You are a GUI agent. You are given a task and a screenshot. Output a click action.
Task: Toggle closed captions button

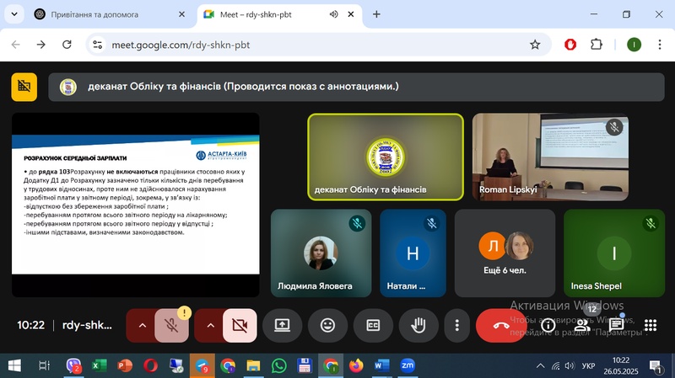(x=373, y=325)
